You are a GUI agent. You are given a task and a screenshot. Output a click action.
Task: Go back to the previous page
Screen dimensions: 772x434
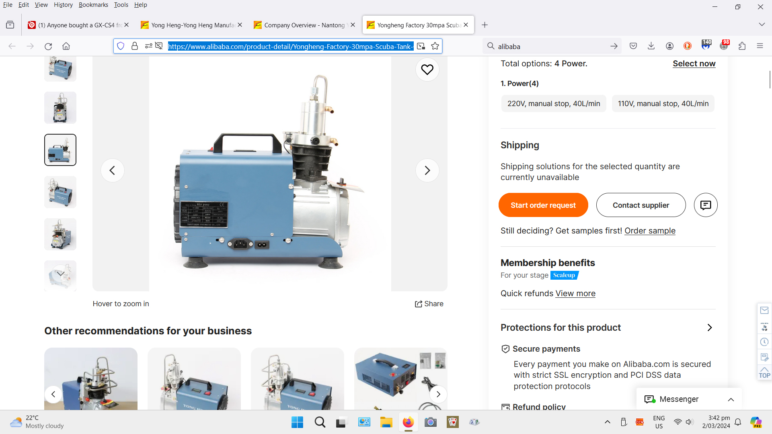coord(12,46)
